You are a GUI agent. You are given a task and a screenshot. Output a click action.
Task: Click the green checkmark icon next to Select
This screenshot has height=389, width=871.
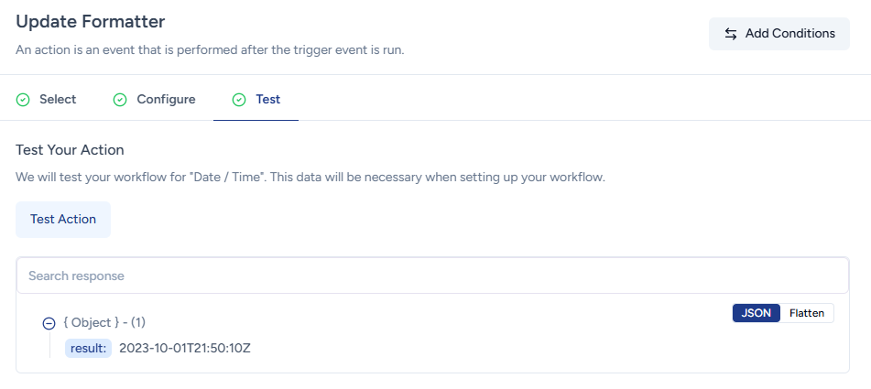click(23, 100)
